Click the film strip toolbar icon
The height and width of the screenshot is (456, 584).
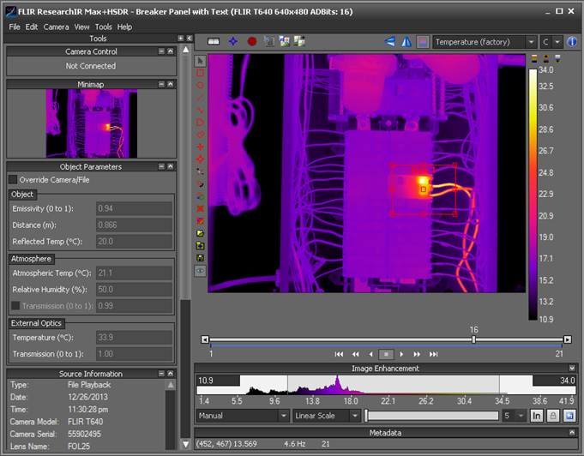214,41
